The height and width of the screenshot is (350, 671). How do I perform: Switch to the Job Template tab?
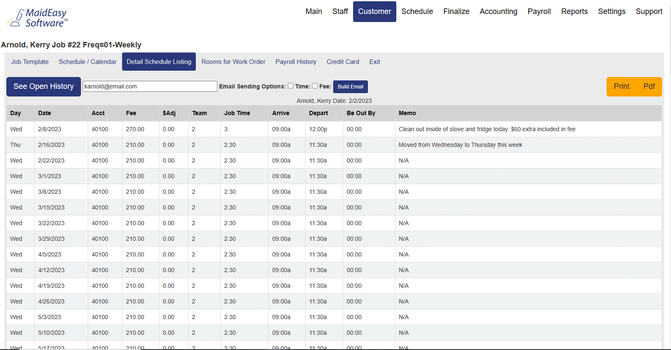(30, 62)
